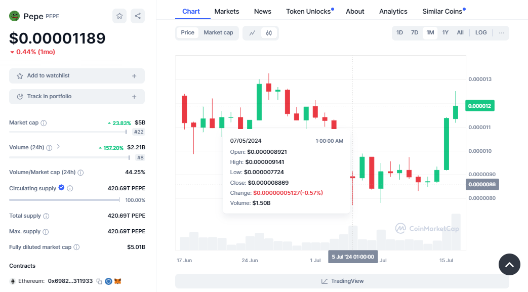
Task: Click the 5 Jul '24 01:00:00 date marker
Action: [x=353, y=257]
